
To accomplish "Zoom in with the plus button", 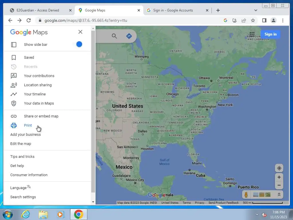I will [279, 177].
